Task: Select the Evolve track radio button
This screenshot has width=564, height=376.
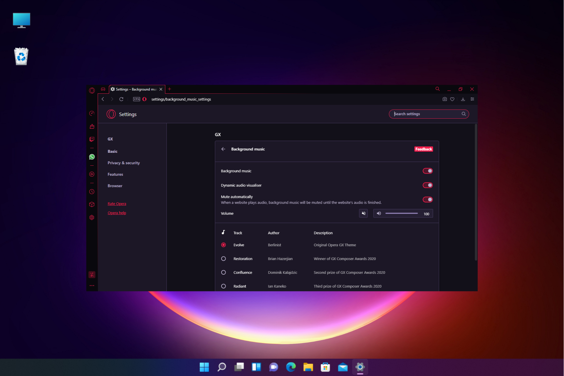Action: (x=223, y=245)
